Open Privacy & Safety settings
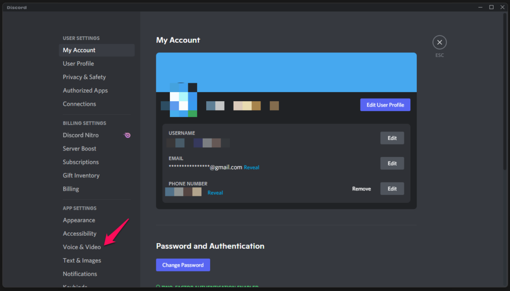This screenshot has height=291, width=510. (84, 77)
